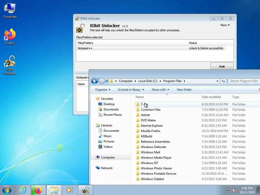The width and height of the screenshot is (260, 195).
Task: Click the Network icon in navigation pane
Action: [98, 168]
